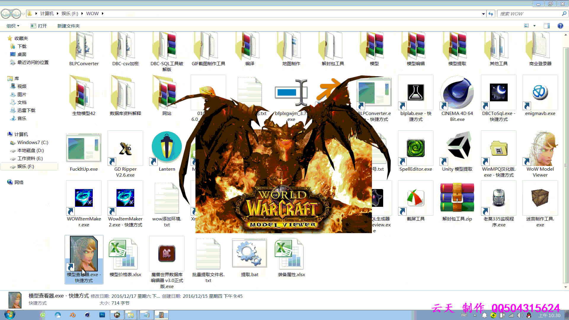
Task: Select 网络 in navigation pane
Action: tap(19, 183)
